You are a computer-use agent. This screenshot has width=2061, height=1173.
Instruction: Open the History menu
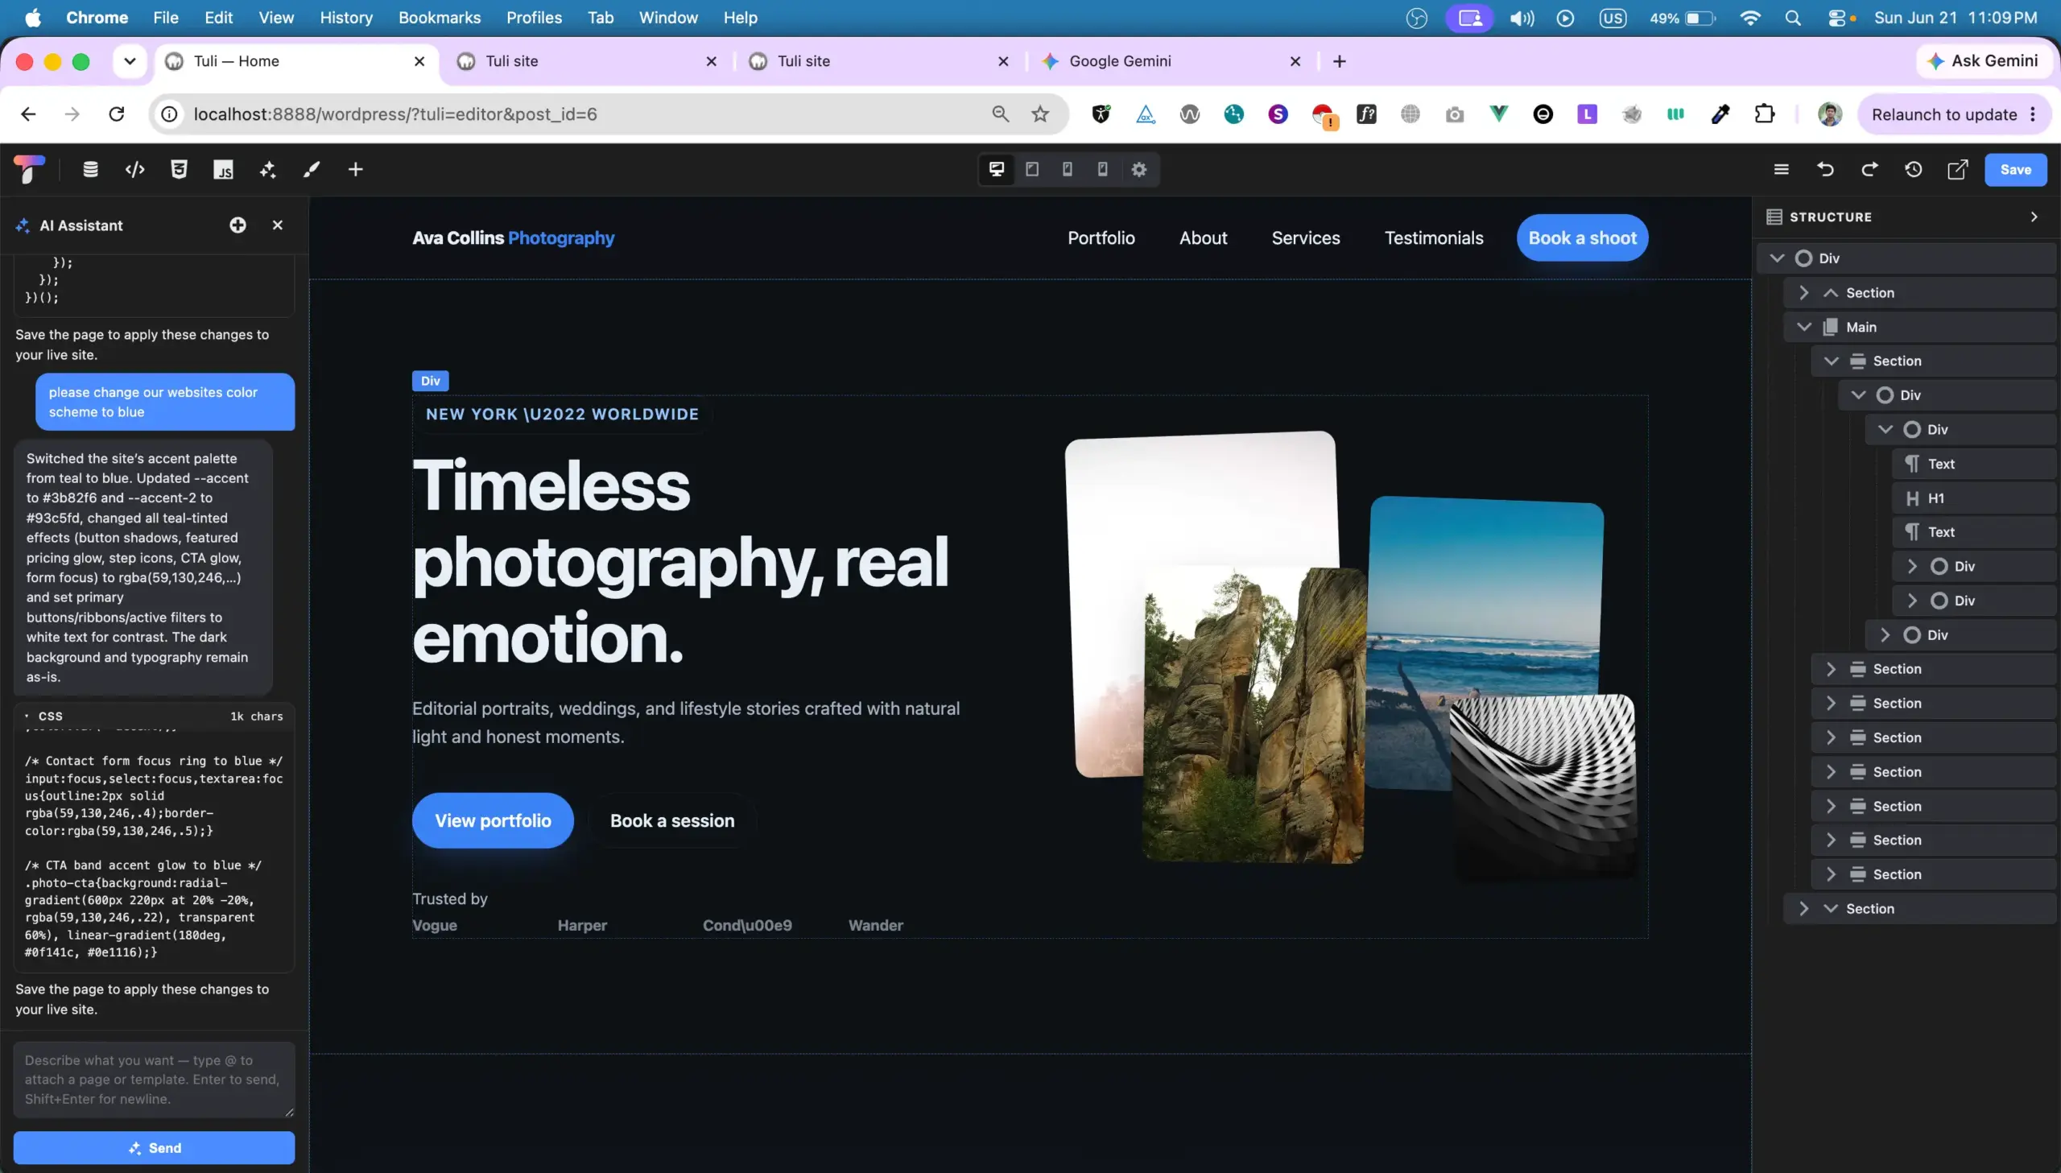pyautogui.click(x=345, y=18)
